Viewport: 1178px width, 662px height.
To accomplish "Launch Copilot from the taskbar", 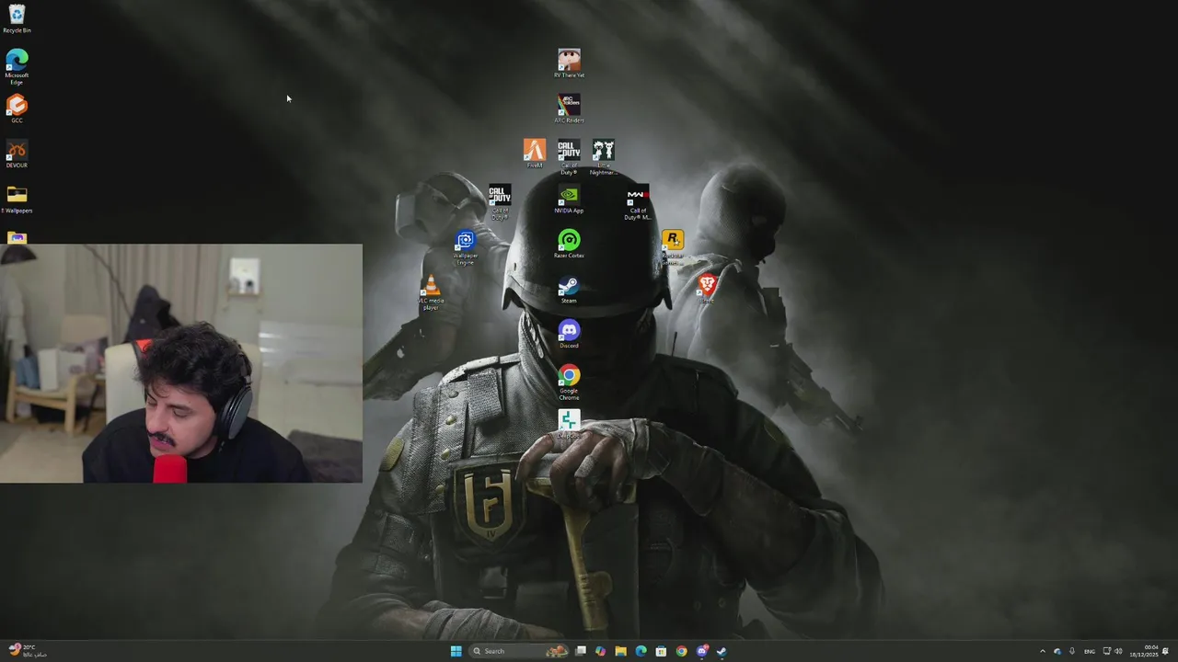I will pyautogui.click(x=600, y=651).
